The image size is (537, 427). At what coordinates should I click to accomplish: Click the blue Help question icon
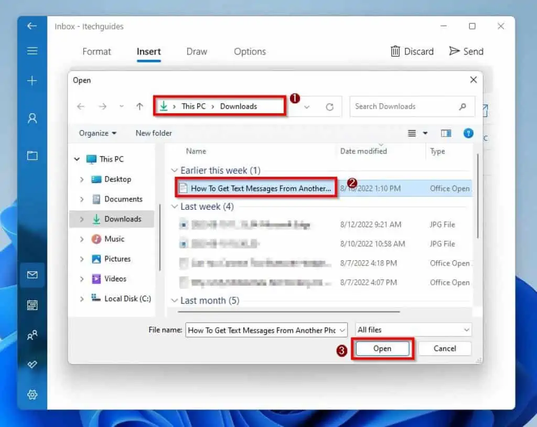468,133
